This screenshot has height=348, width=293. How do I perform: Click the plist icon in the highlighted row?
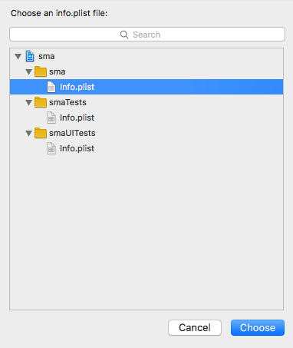51,87
